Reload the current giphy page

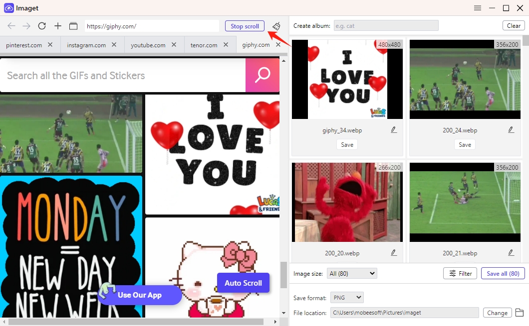pos(42,26)
